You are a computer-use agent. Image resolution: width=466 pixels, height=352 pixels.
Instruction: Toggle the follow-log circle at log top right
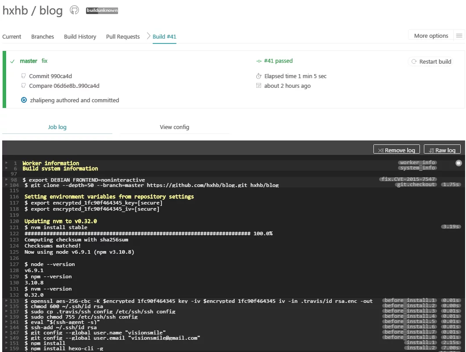pyautogui.click(x=459, y=163)
